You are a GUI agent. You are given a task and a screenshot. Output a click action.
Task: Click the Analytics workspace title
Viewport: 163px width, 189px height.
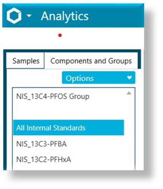click(x=65, y=16)
